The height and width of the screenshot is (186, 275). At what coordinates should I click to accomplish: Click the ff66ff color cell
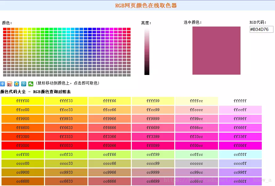[x=240, y=128]
